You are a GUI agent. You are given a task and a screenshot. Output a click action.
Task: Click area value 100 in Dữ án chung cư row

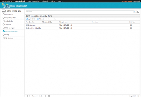131,25
